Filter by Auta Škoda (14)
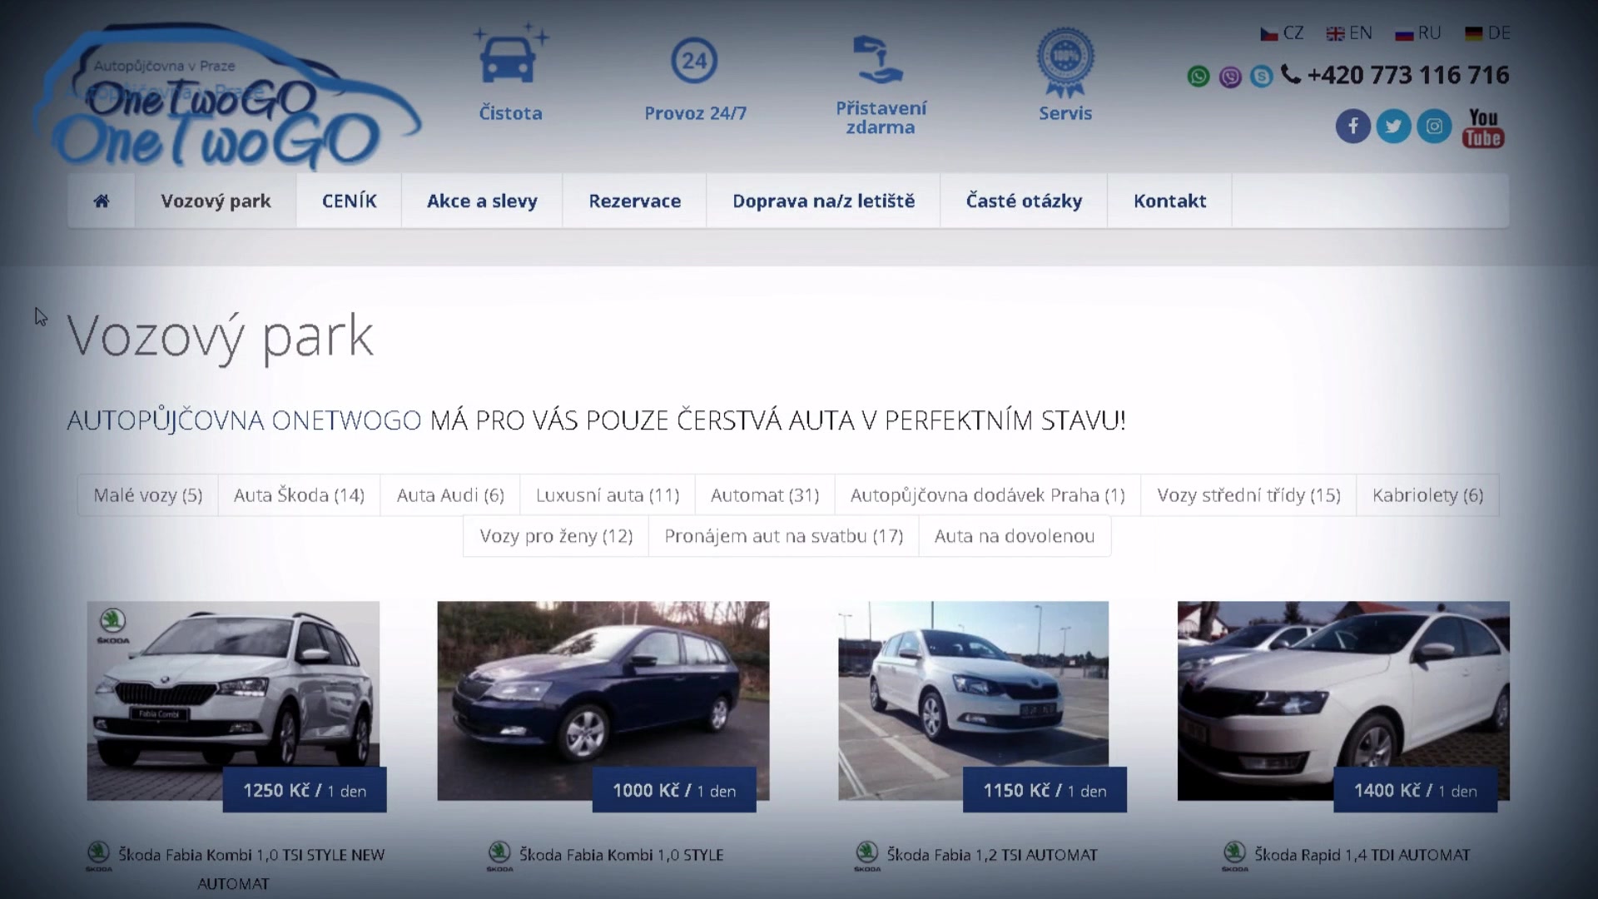 coord(299,495)
